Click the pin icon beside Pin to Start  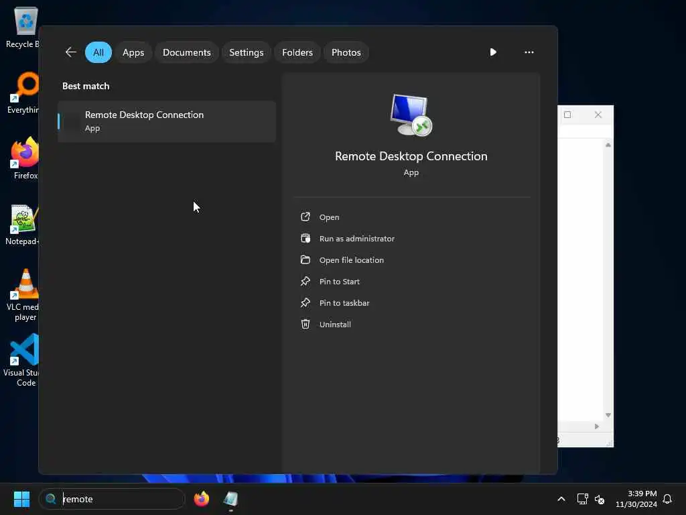[x=305, y=281]
